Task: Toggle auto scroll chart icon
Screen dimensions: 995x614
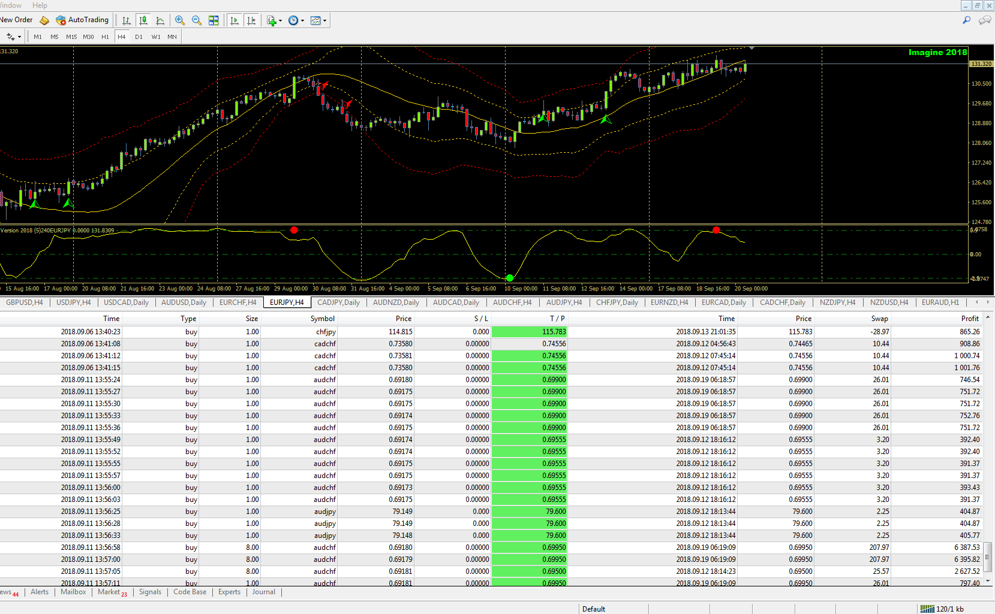Action: click(235, 20)
